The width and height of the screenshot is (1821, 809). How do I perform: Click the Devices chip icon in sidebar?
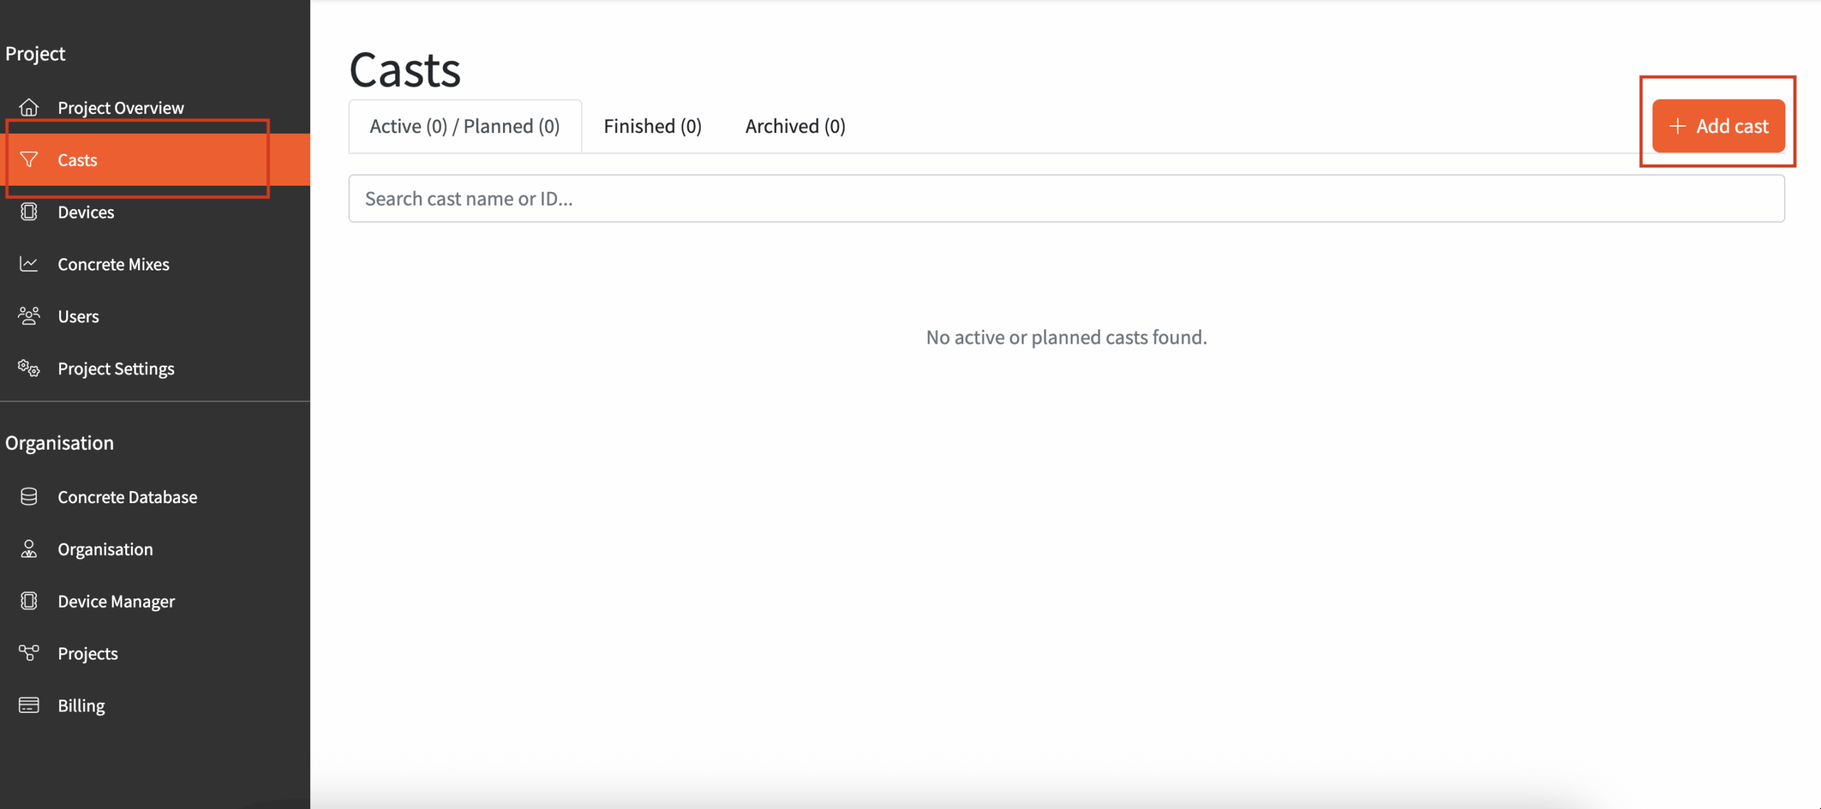coord(28,212)
